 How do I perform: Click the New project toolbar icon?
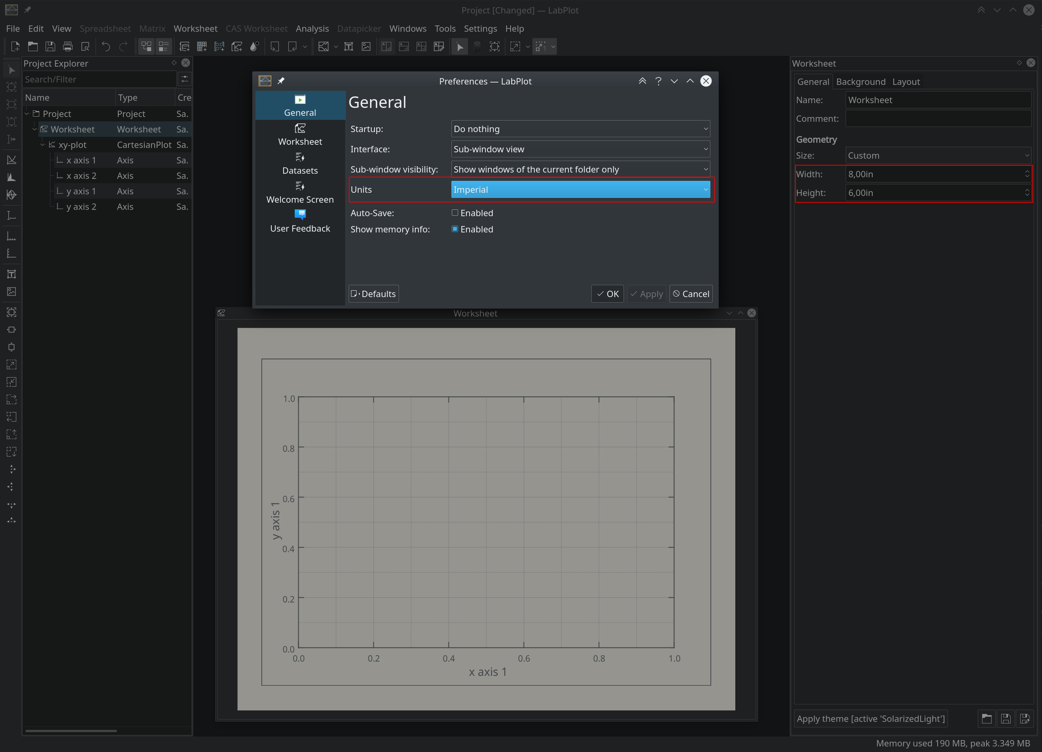15,46
